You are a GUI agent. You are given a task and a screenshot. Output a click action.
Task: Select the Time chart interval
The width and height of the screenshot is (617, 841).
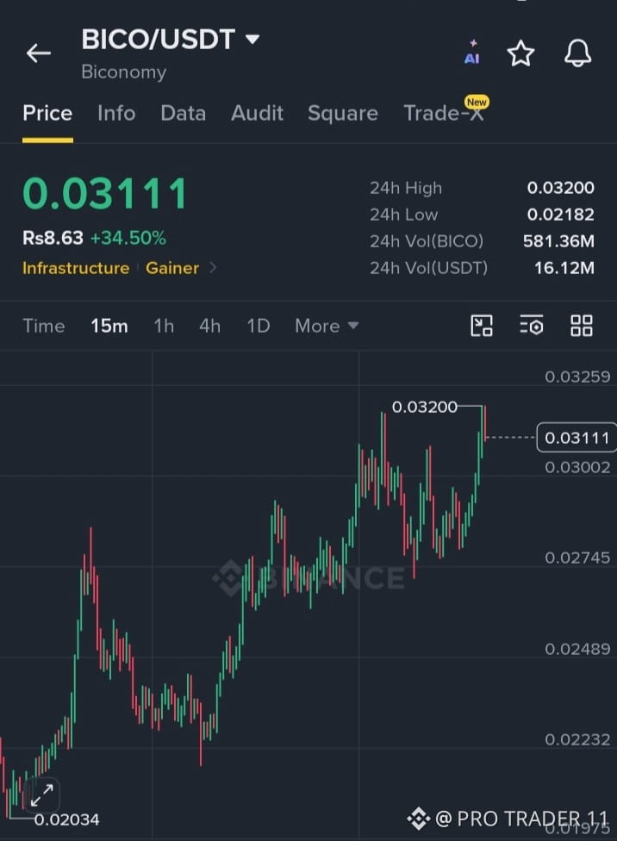point(43,326)
